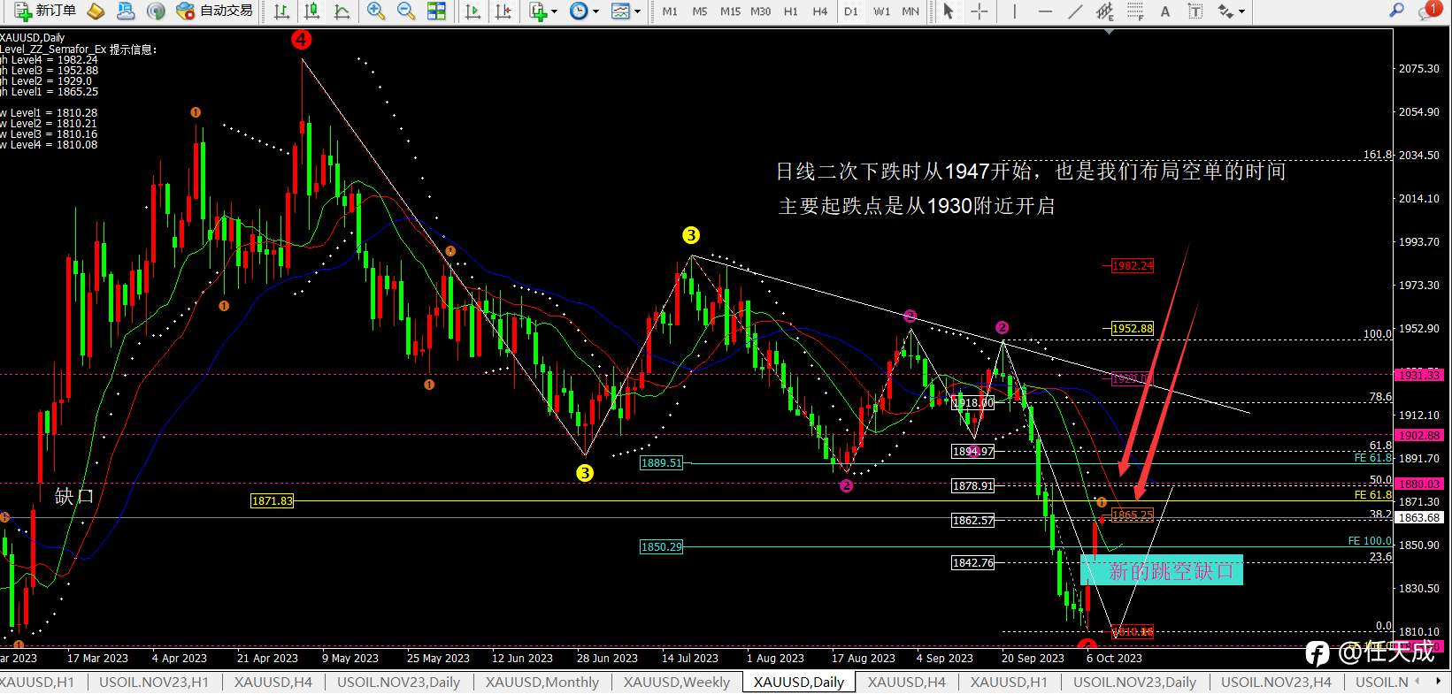The width and height of the screenshot is (1452, 694).
Task: Click the 1842.76 level label
Action: click(972, 562)
